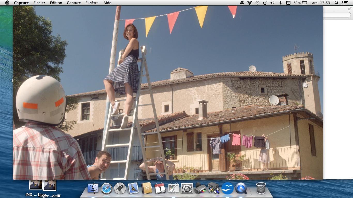The image size is (353, 198).
Task: Open Launchpad rocket icon in dock
Action: (120, 188)
